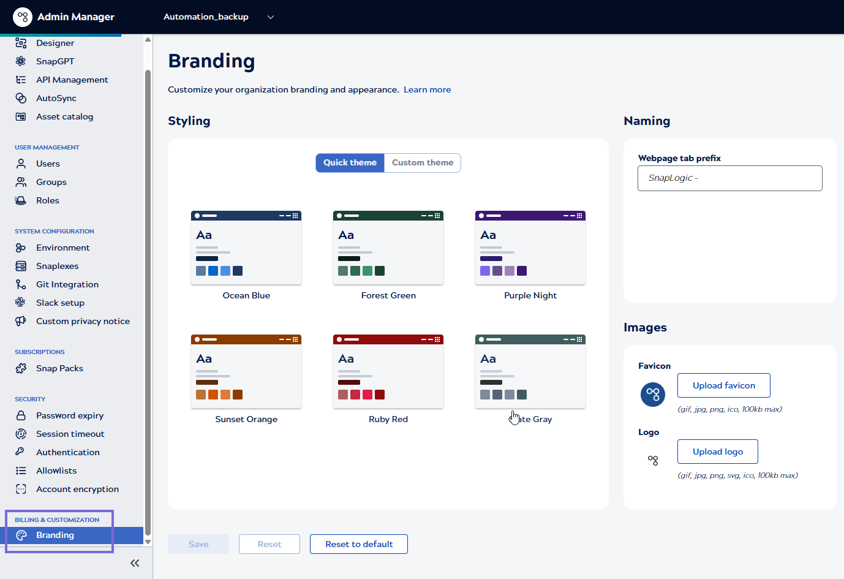Click the Account encryption icon

tap(21, 489)
